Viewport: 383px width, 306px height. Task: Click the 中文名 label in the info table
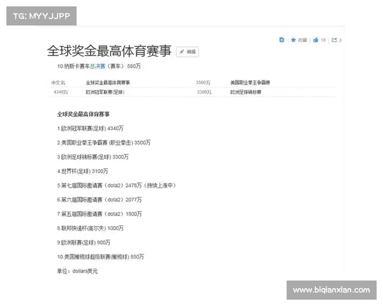58,82
